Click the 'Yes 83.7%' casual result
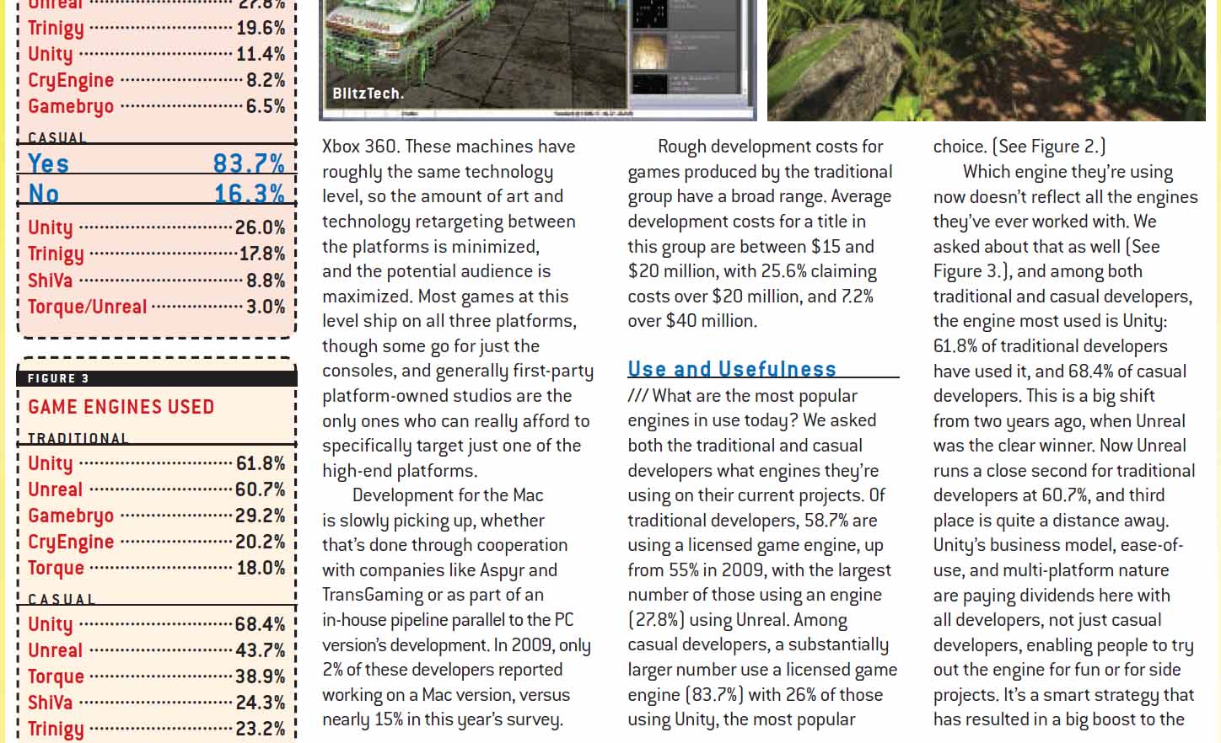Viewport: 1221px width, 743px height. pyautogui.click(x=157, y=163)
